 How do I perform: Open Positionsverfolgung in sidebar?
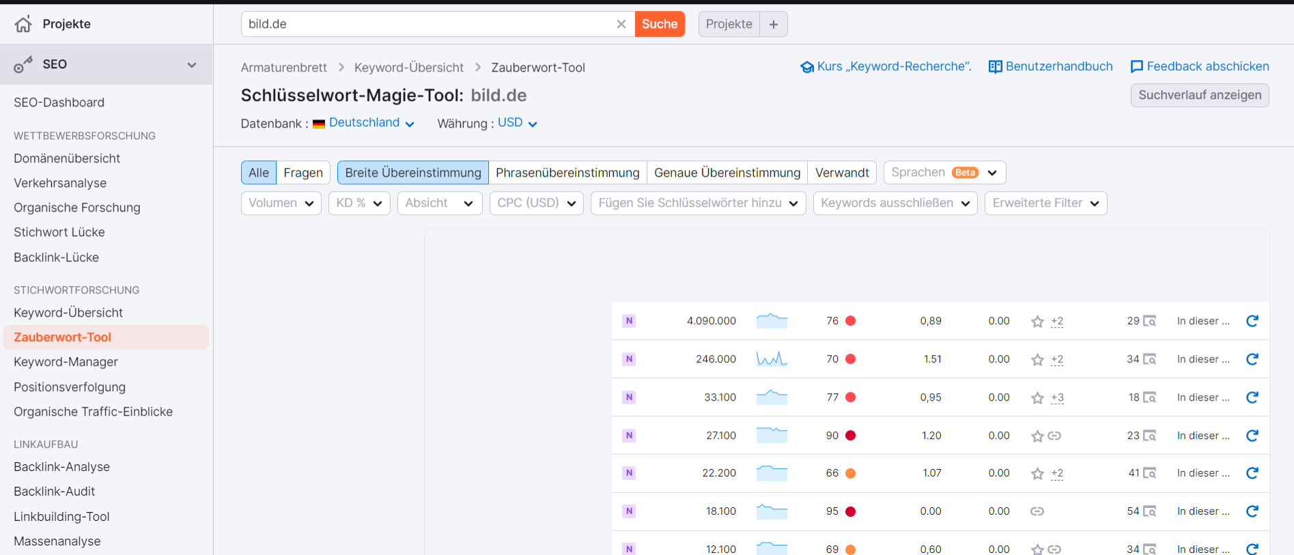click(70, 387)
